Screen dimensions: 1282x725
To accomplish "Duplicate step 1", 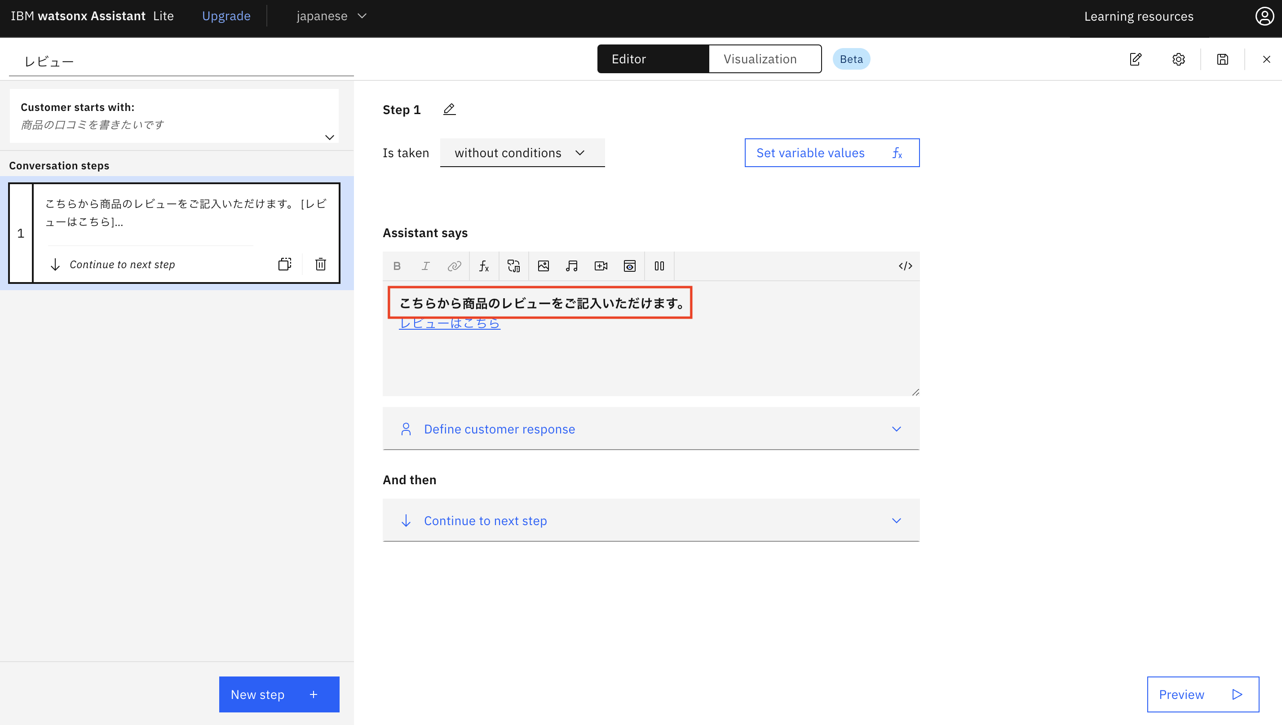I will coord(285,264).
